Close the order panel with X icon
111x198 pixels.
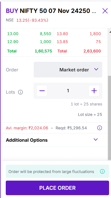point(105,11)
